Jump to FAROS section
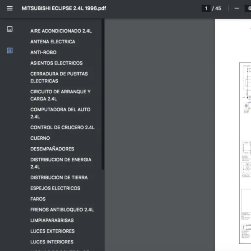Viewport: 251px width, 251px height. coord(38,199)
